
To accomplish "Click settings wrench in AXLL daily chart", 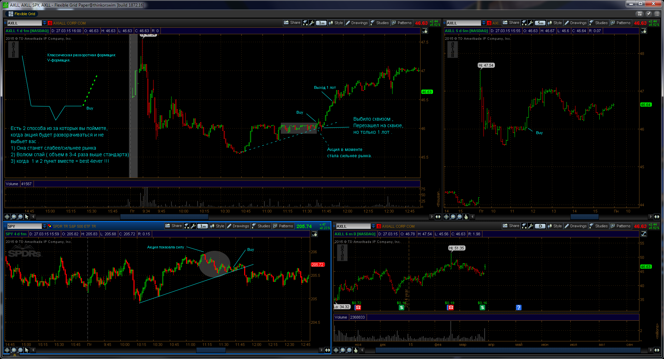I will tap(531, 226).
